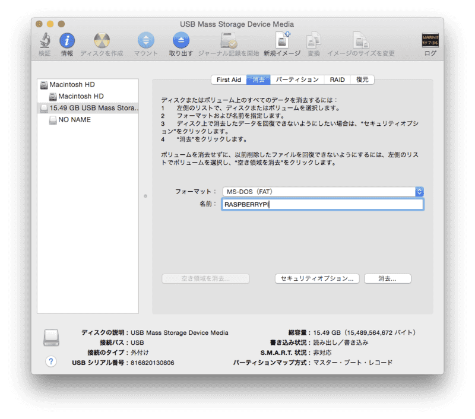Click the RASPBERRYPI name text field
475x419 pixels.
(x=322, y=205)
